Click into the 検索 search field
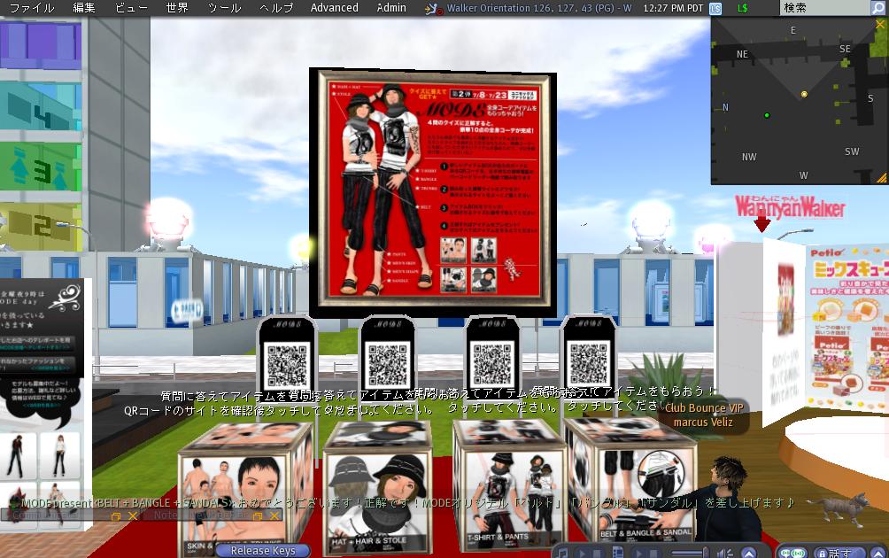The image size is (889, 558). [x=825, y=8]
